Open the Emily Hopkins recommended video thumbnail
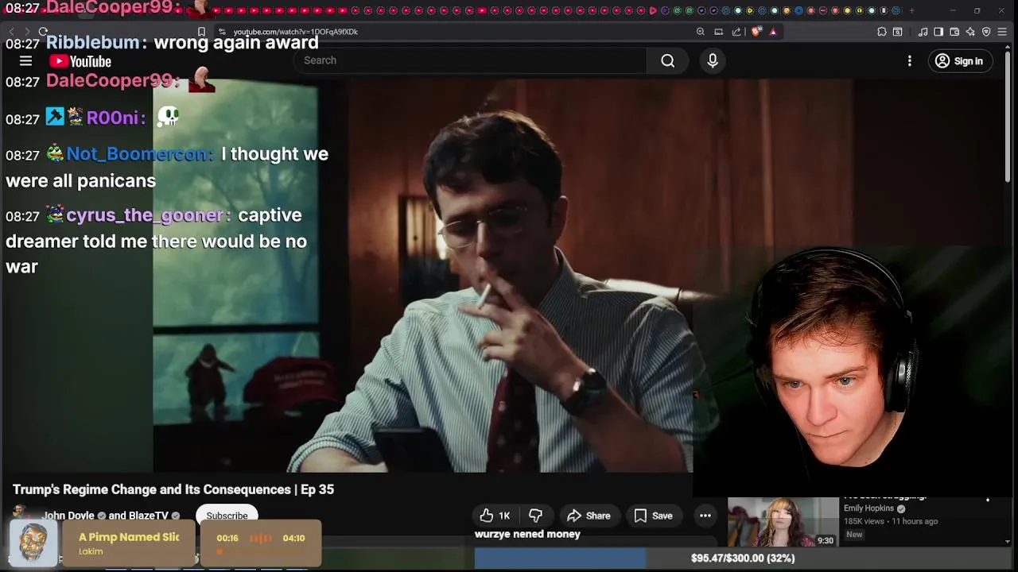This screenshot has width=1018, height=572. 783,522
